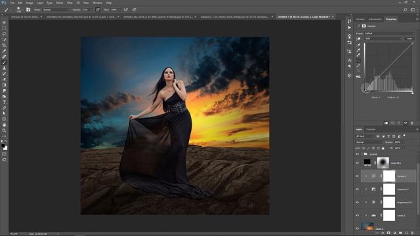
Task: Select the Clone Stamp tool
Action: (x=4, y=68)
